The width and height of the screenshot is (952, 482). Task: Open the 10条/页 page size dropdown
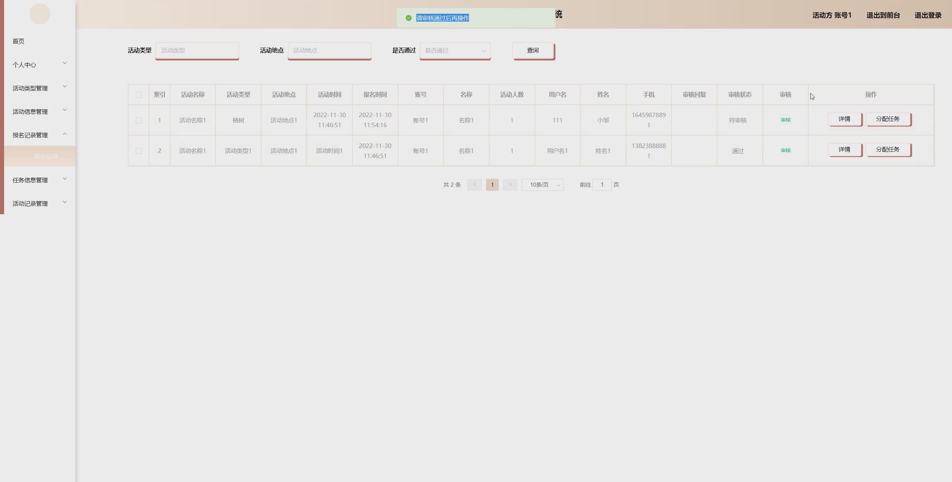(542, 185)
